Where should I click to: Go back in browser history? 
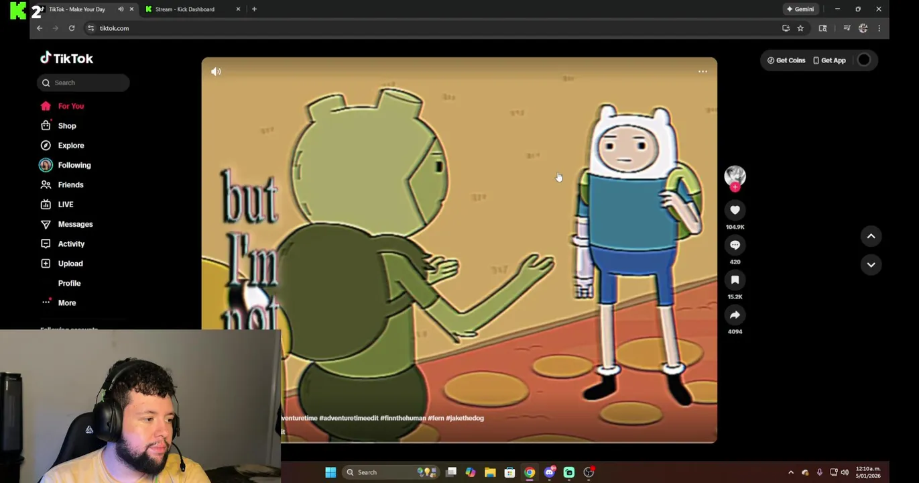tap(40, 28)
